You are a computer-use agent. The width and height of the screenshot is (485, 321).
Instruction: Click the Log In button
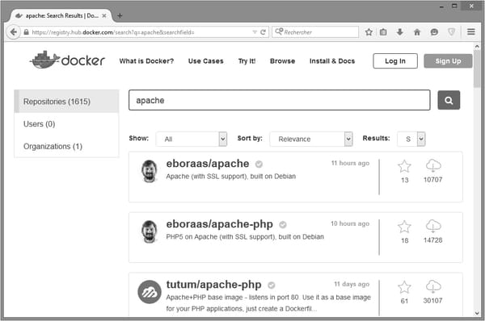pyautogui.click(x=395, y=60)
